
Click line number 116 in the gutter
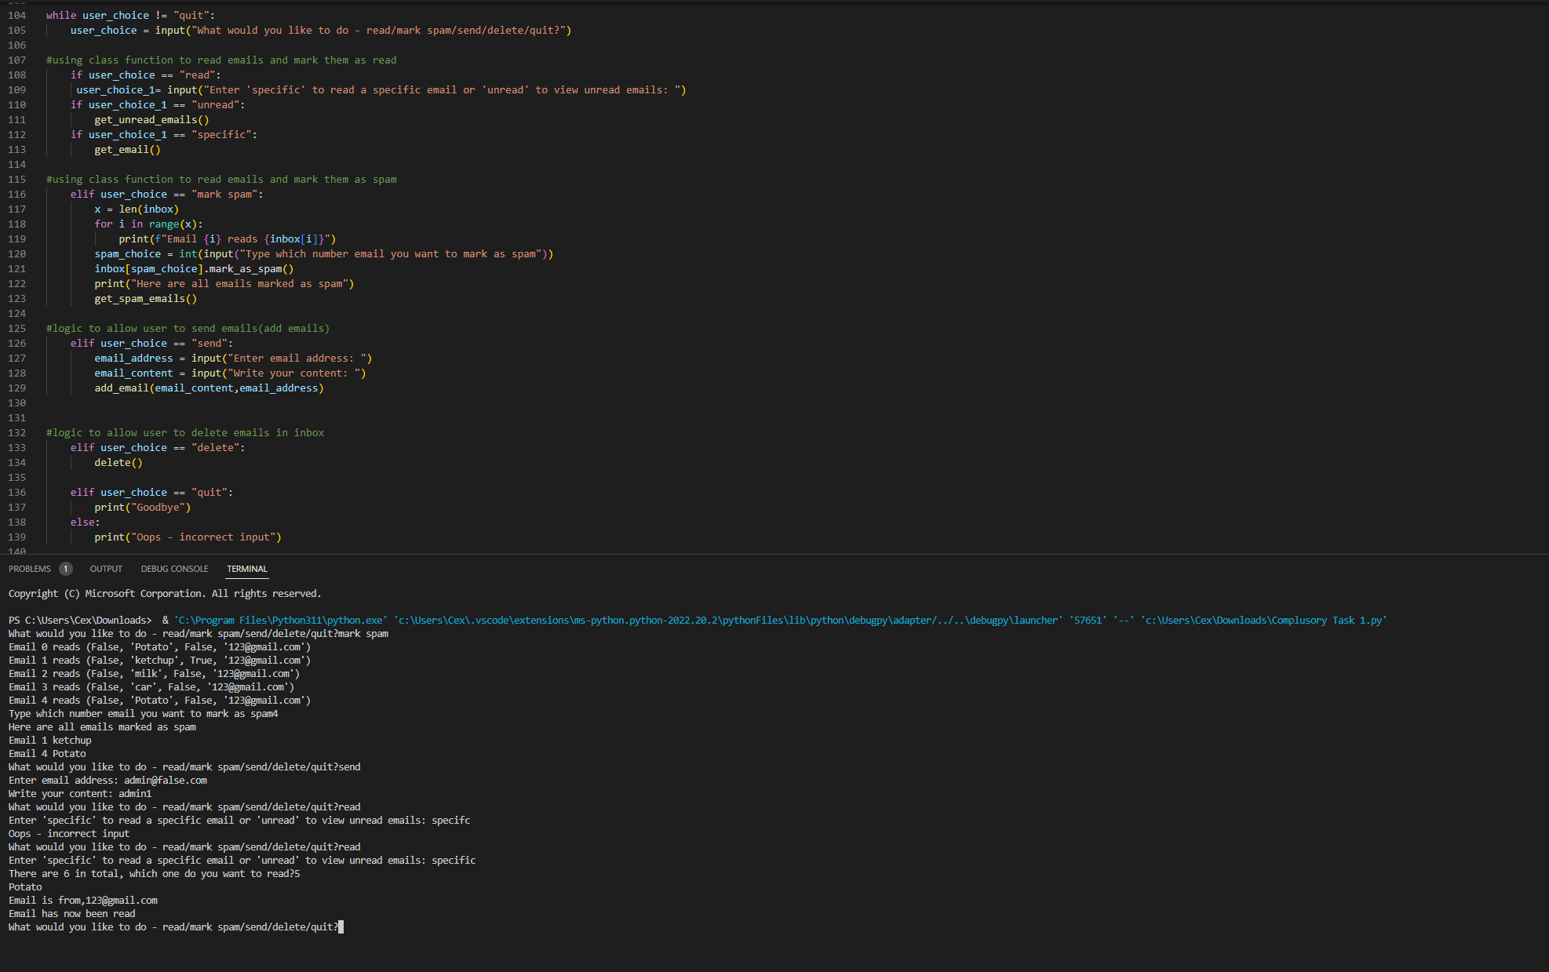click(x=16, y=195)
